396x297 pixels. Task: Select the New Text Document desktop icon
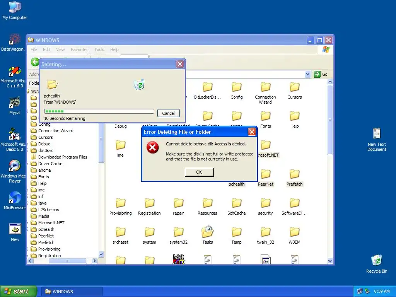click(377, 140)
